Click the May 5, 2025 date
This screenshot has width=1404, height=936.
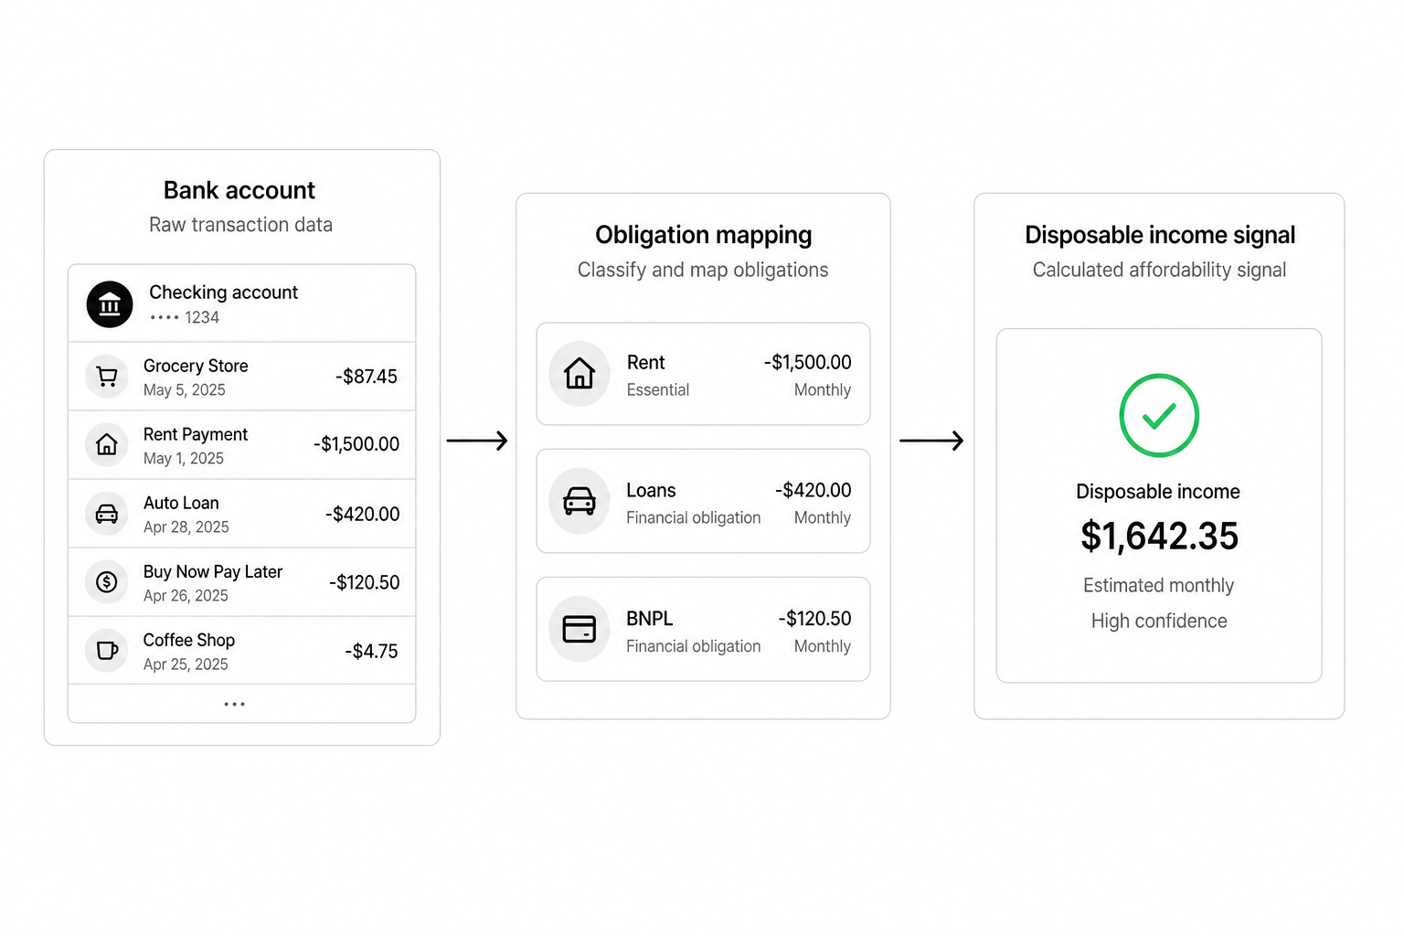(185, 389)
